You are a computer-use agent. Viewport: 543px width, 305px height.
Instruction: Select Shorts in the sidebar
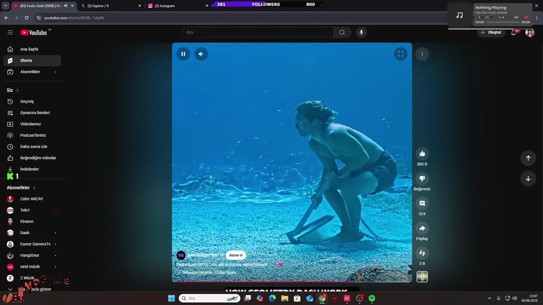(32, 61)
